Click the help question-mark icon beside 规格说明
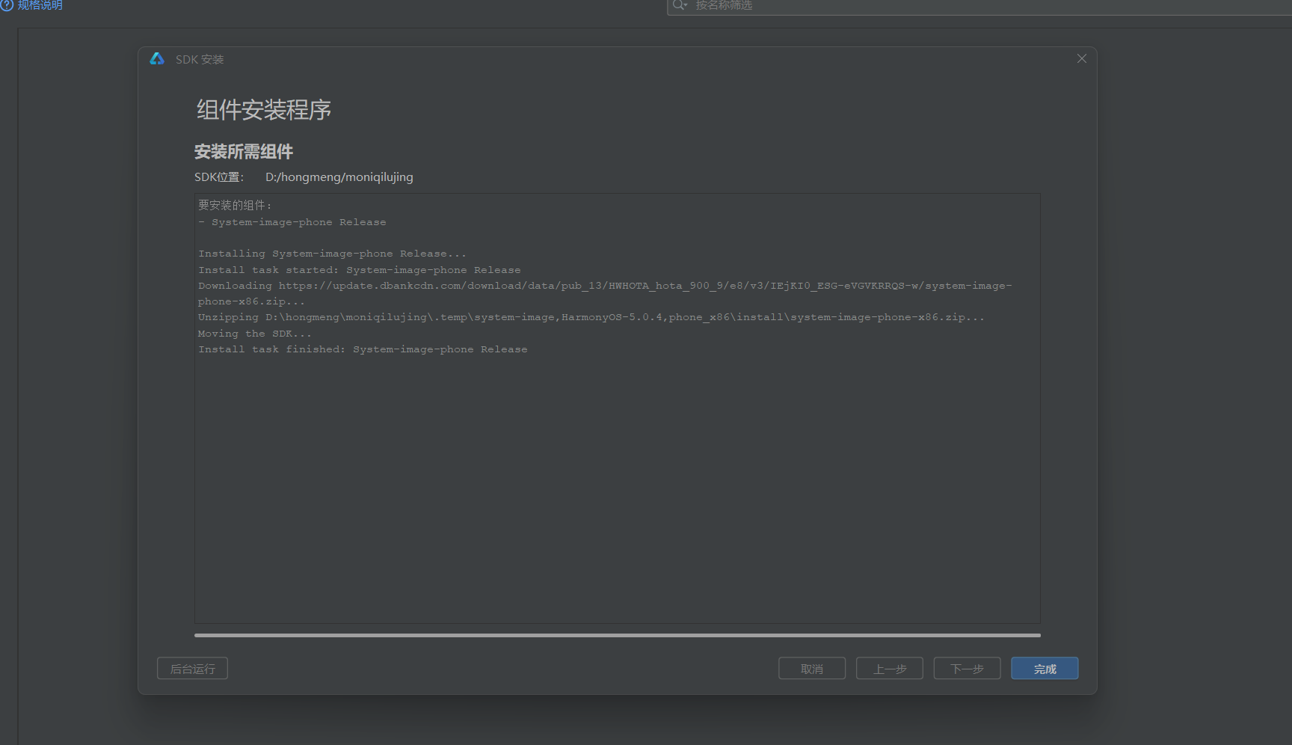This screenshot has height=745, width=1292. tap(7, 4)
